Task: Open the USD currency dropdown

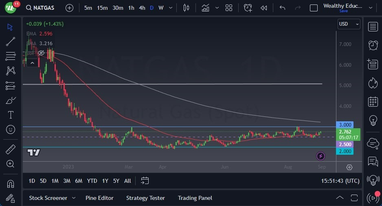Action: tap(349, 24)
